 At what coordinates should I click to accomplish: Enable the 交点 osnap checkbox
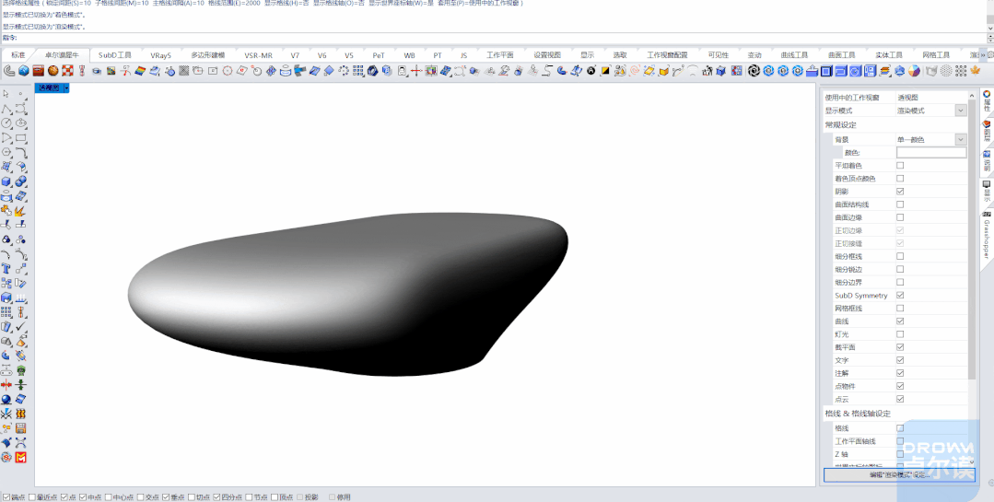point(140,497)
